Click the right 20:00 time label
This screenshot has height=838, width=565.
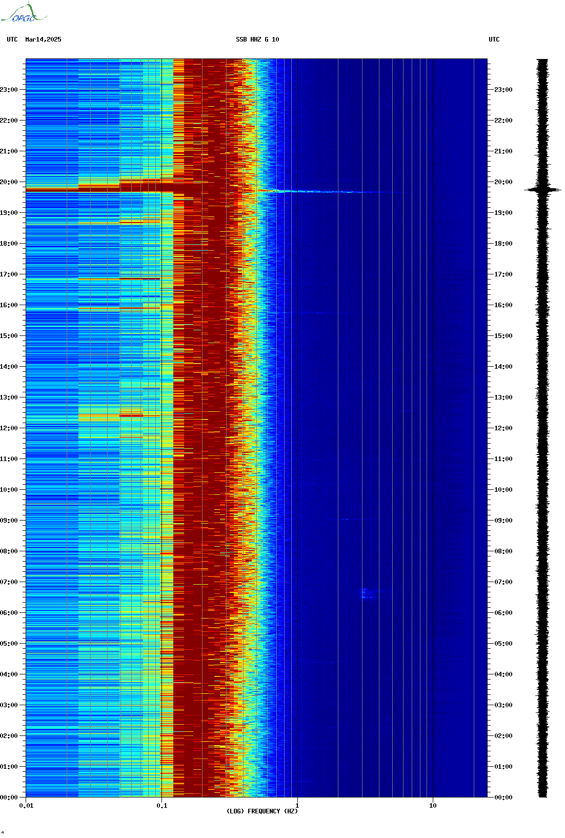(503, 182)
